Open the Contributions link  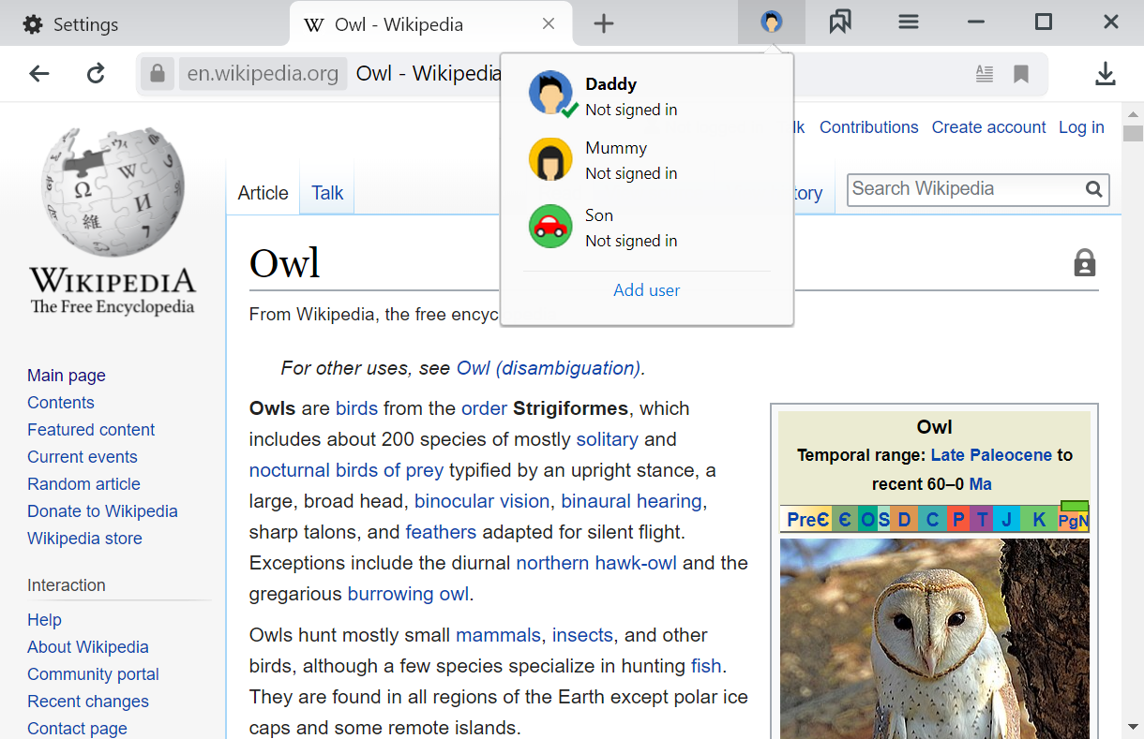868,127
